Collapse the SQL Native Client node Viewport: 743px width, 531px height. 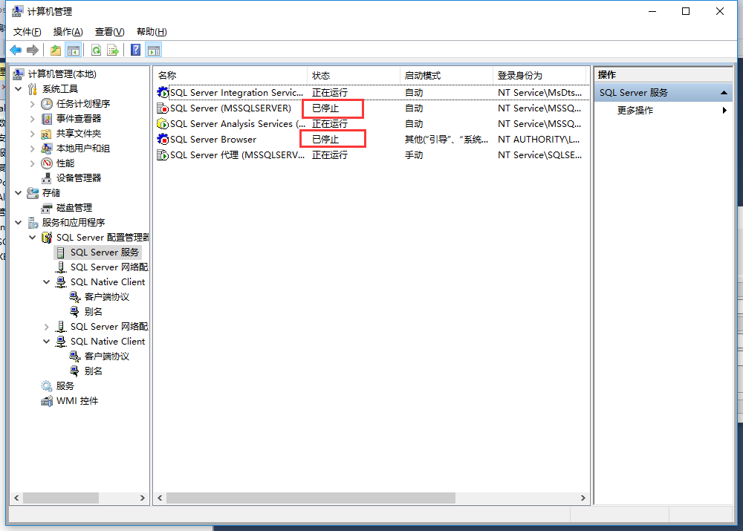point(46,281)
